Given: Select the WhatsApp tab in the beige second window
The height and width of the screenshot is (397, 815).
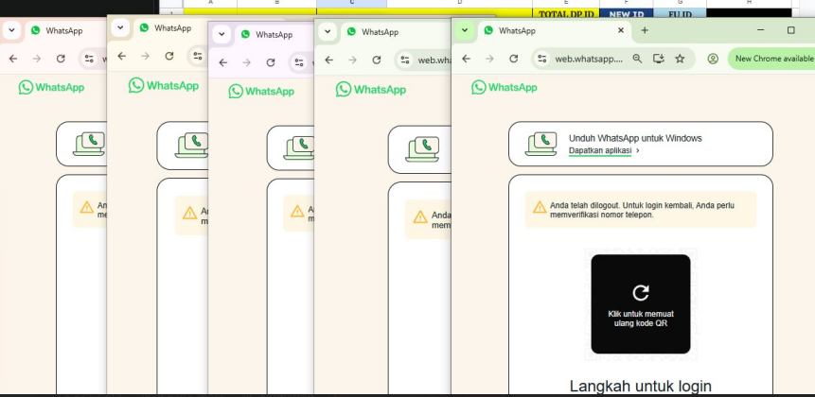Looking at the screenshot, I should pos(170,28).
